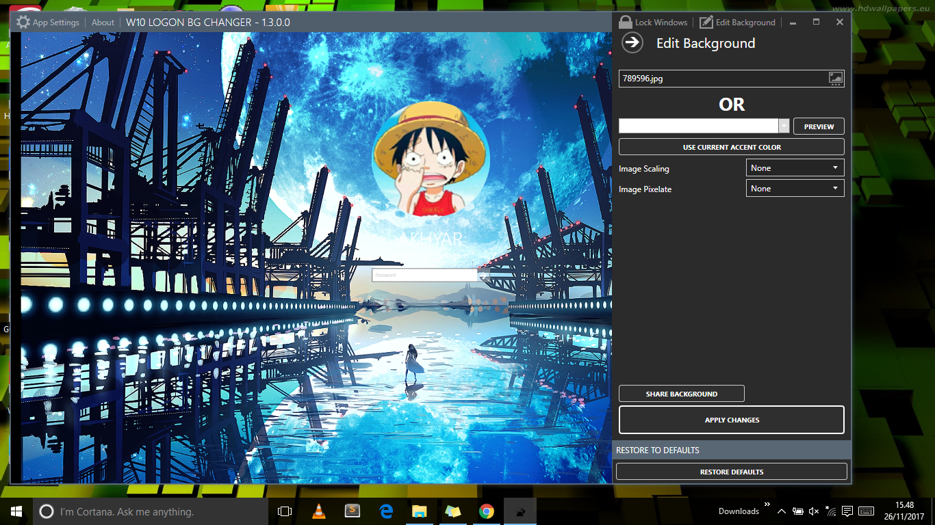Collapse the panel with the circled arrow
The image size is (935, 525).
[x=632, y=43]
